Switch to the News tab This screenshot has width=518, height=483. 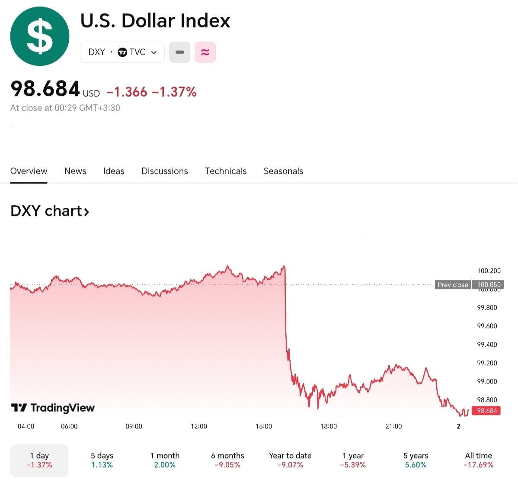pos(75,171)
